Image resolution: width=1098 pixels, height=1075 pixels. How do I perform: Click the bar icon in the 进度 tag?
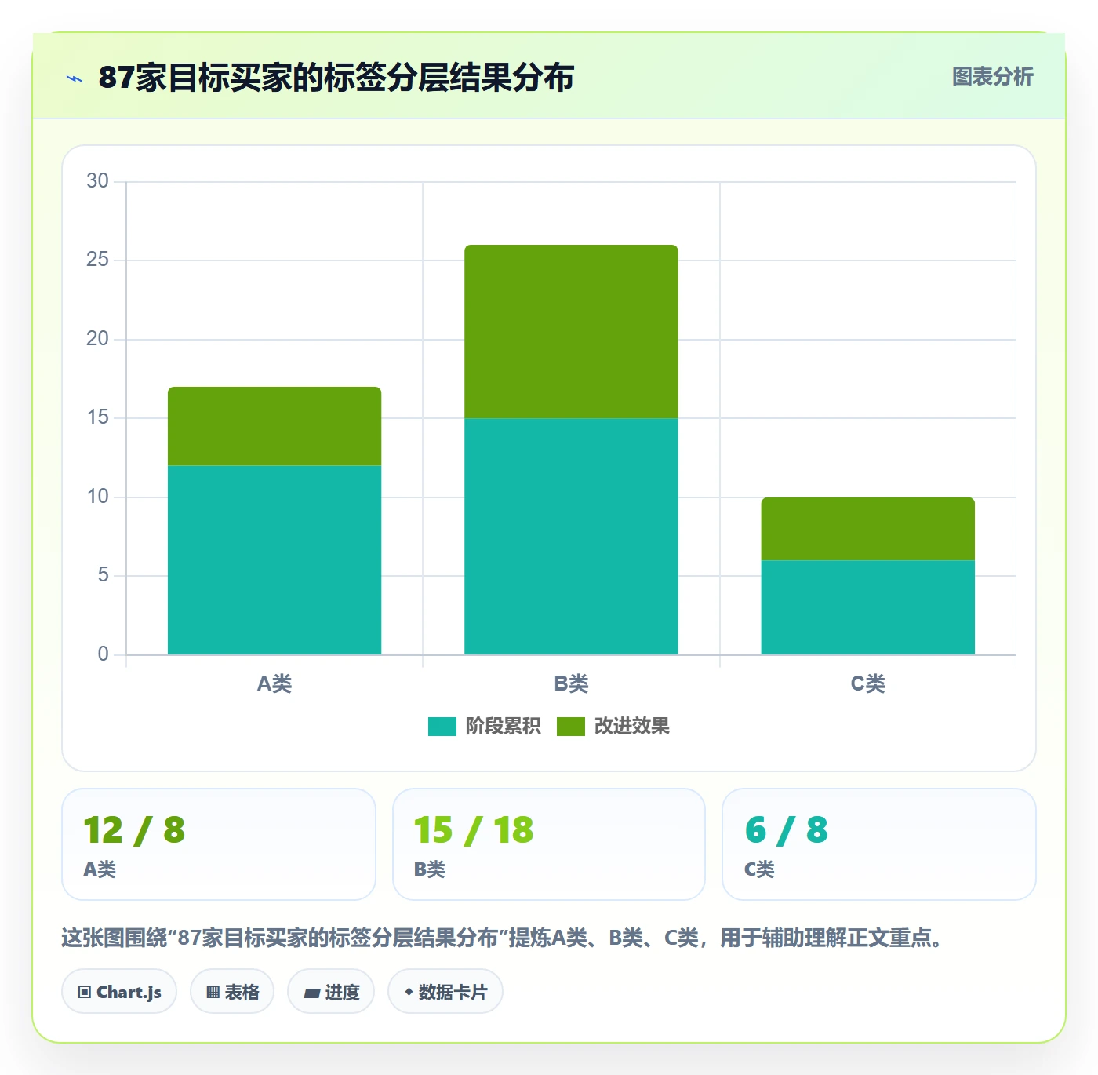click(x=311, y=993)
